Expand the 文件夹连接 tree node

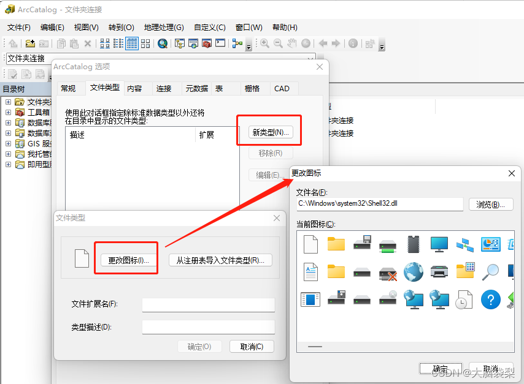[9, 102]
